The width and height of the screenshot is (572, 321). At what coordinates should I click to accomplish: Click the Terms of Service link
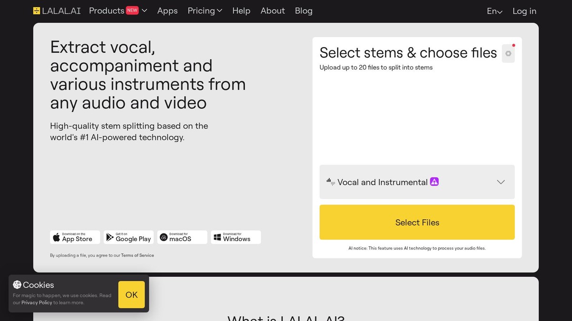[137, 255]
